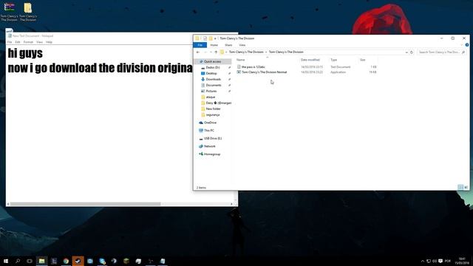Screen dimensions: 473x266
Task: Open the View ribbon tab in Explorer
Action: pyautogui.click(x=242, y=45)
